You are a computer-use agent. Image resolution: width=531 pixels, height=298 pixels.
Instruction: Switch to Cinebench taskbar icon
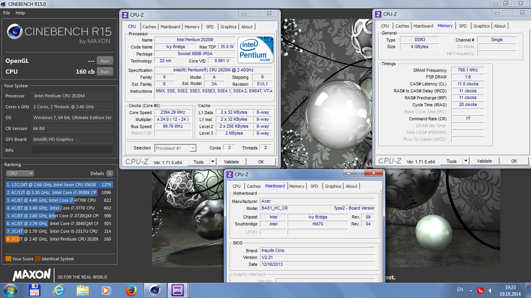155,290
